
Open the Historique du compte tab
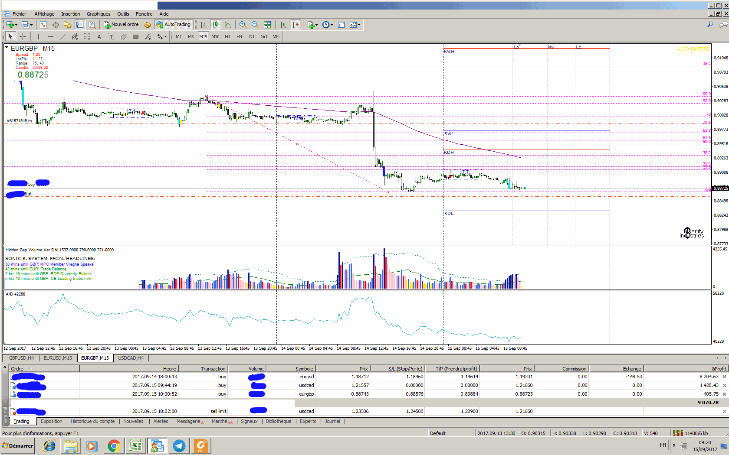pos(93,421)
